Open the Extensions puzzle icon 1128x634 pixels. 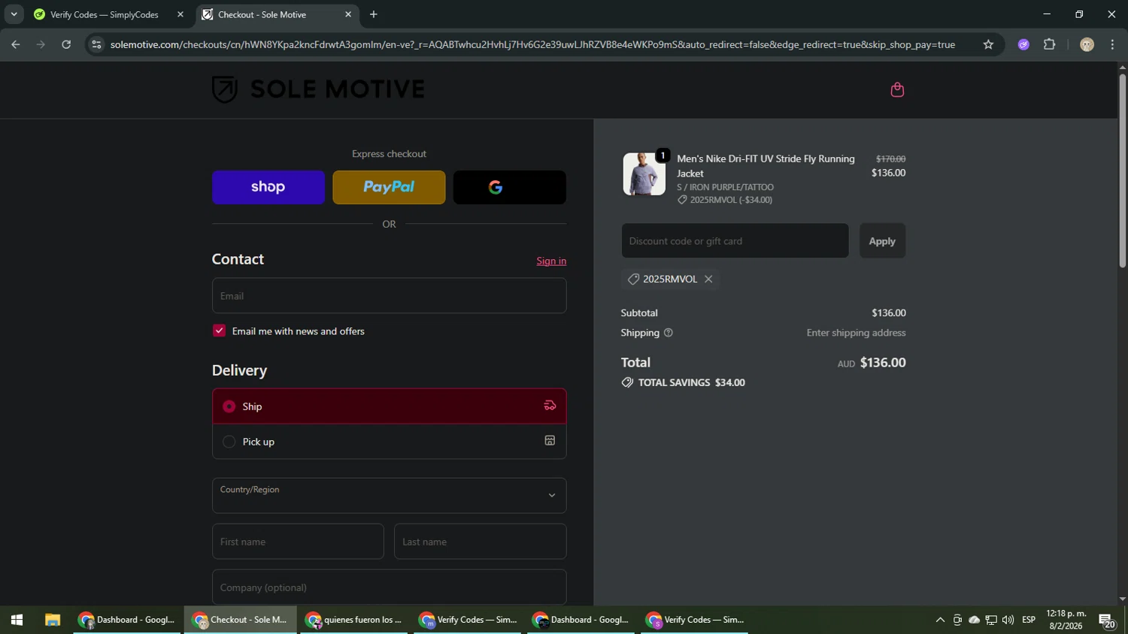[x=1049, y=44]
